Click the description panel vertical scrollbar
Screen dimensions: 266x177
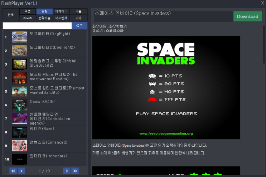(264, 45)
